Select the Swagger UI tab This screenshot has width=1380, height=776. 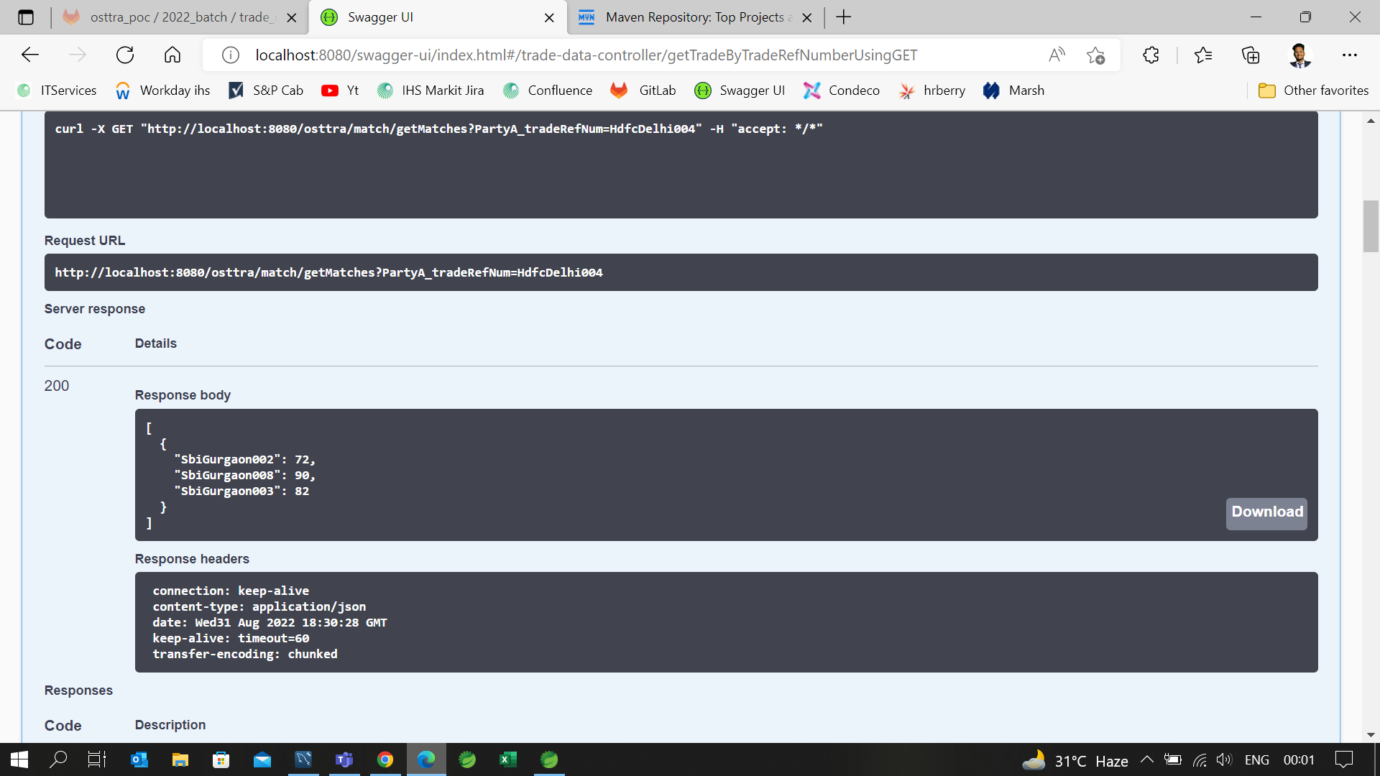coord(437,17)
